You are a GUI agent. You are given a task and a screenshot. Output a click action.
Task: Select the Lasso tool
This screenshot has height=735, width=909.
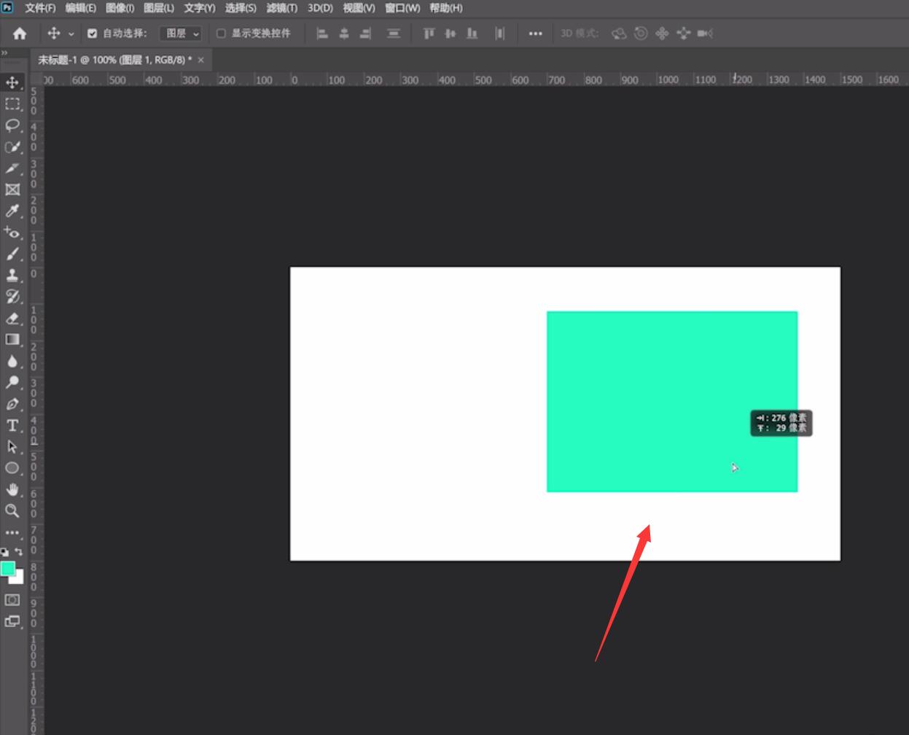(x=12, y=125)
